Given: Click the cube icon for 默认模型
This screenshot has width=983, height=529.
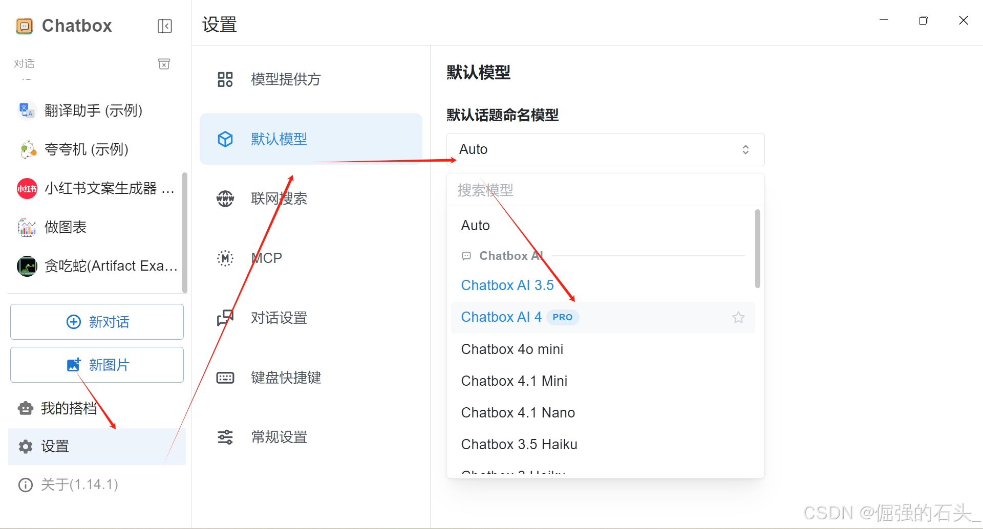Looking at the screenshot, I should tap(225, 139).
